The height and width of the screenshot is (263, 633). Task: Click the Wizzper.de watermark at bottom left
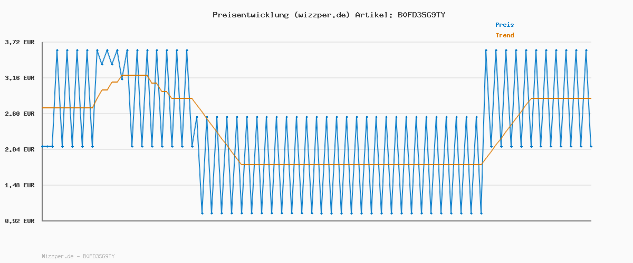point(78,256)
